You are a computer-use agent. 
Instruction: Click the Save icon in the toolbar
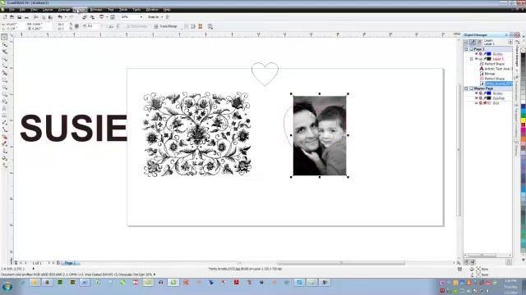pos(19,17)
